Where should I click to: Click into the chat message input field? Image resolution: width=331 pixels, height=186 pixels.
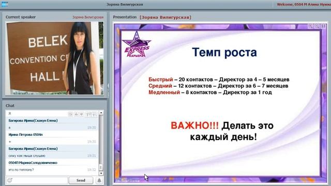tap(37, 180)
